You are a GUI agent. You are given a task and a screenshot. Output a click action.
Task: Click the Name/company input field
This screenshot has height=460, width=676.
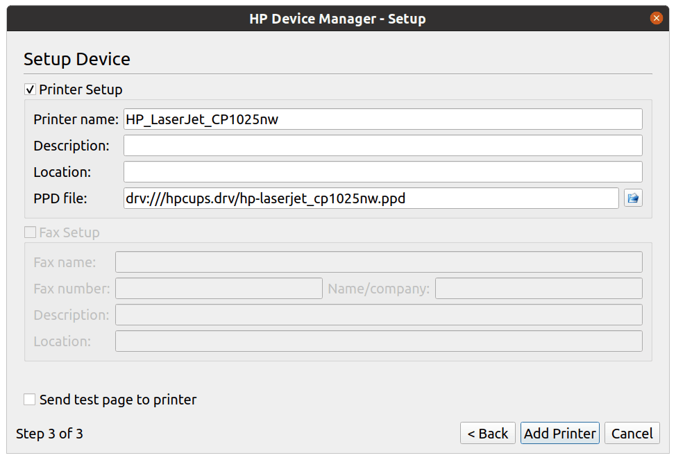pyautogui.click(x=538, y=289)
